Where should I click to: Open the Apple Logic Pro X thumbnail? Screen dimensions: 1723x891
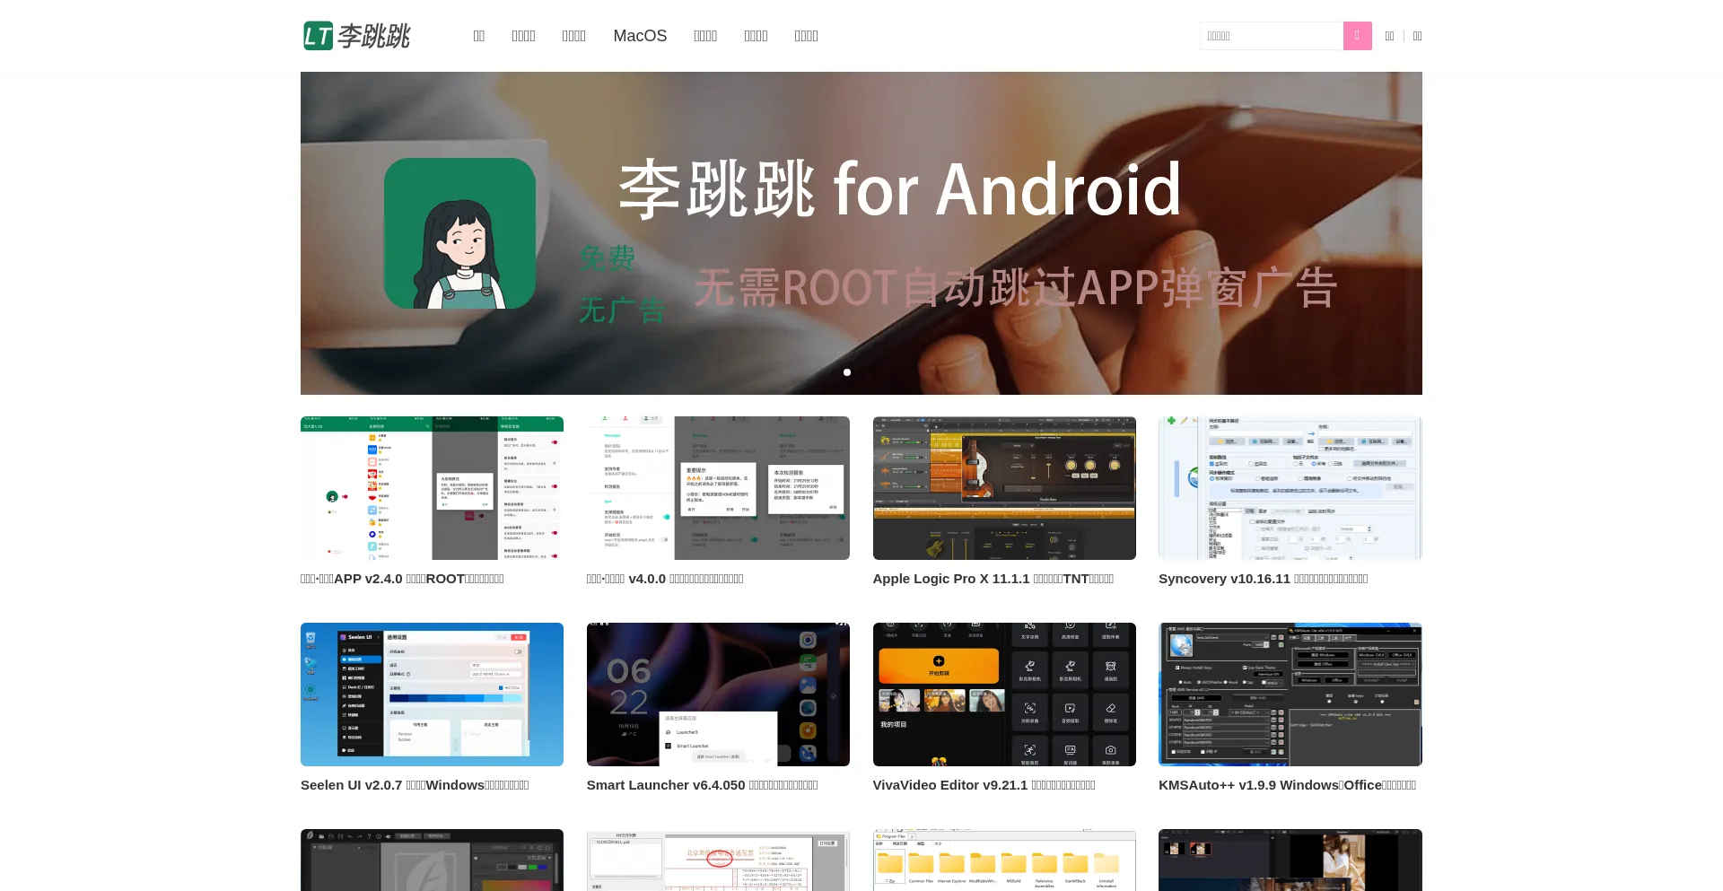click(x=1004, y=488)
